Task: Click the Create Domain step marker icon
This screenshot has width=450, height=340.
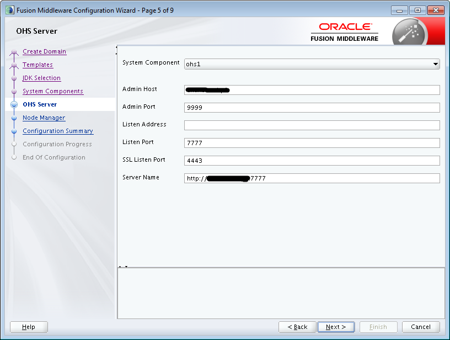Action: point(14,52)
